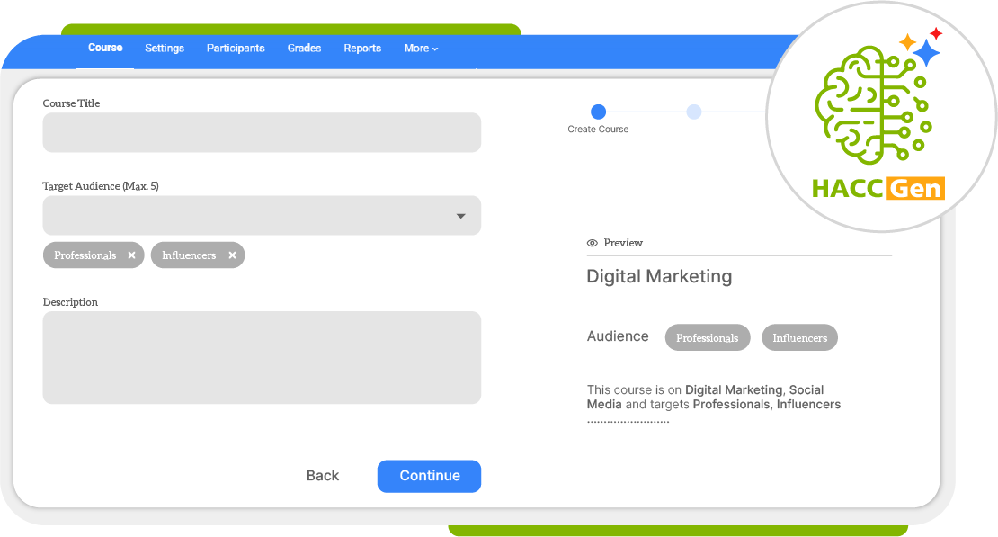Remove the Professionals audience tag
This screenshot has height=537, width=998.
(x=131, y=255)
